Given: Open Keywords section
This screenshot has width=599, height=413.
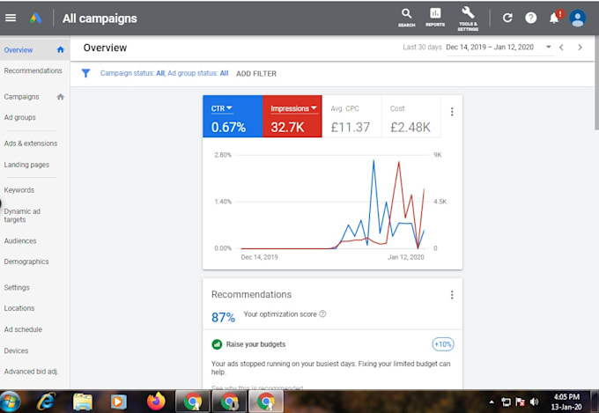Looking at the screenshot, I should click(19, 190).
